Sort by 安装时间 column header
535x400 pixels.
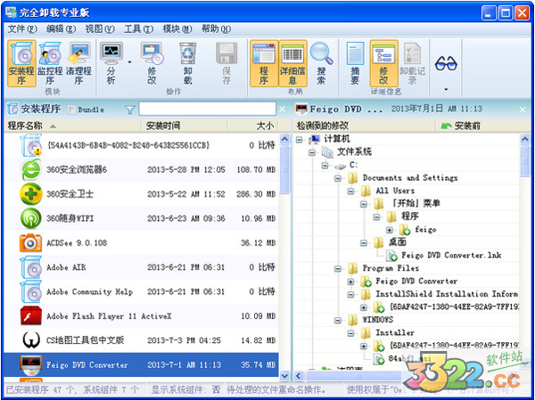coord(184,126)
